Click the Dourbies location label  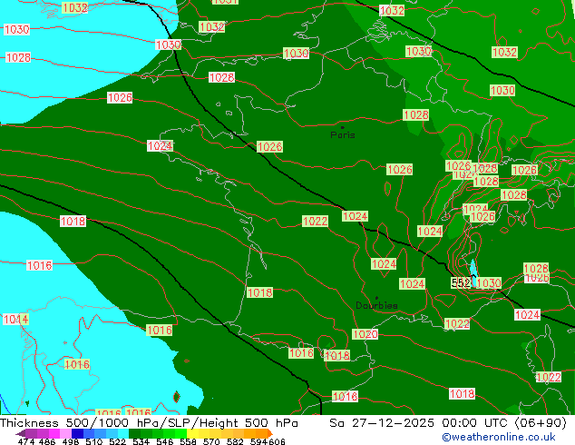tap(376, 305)
